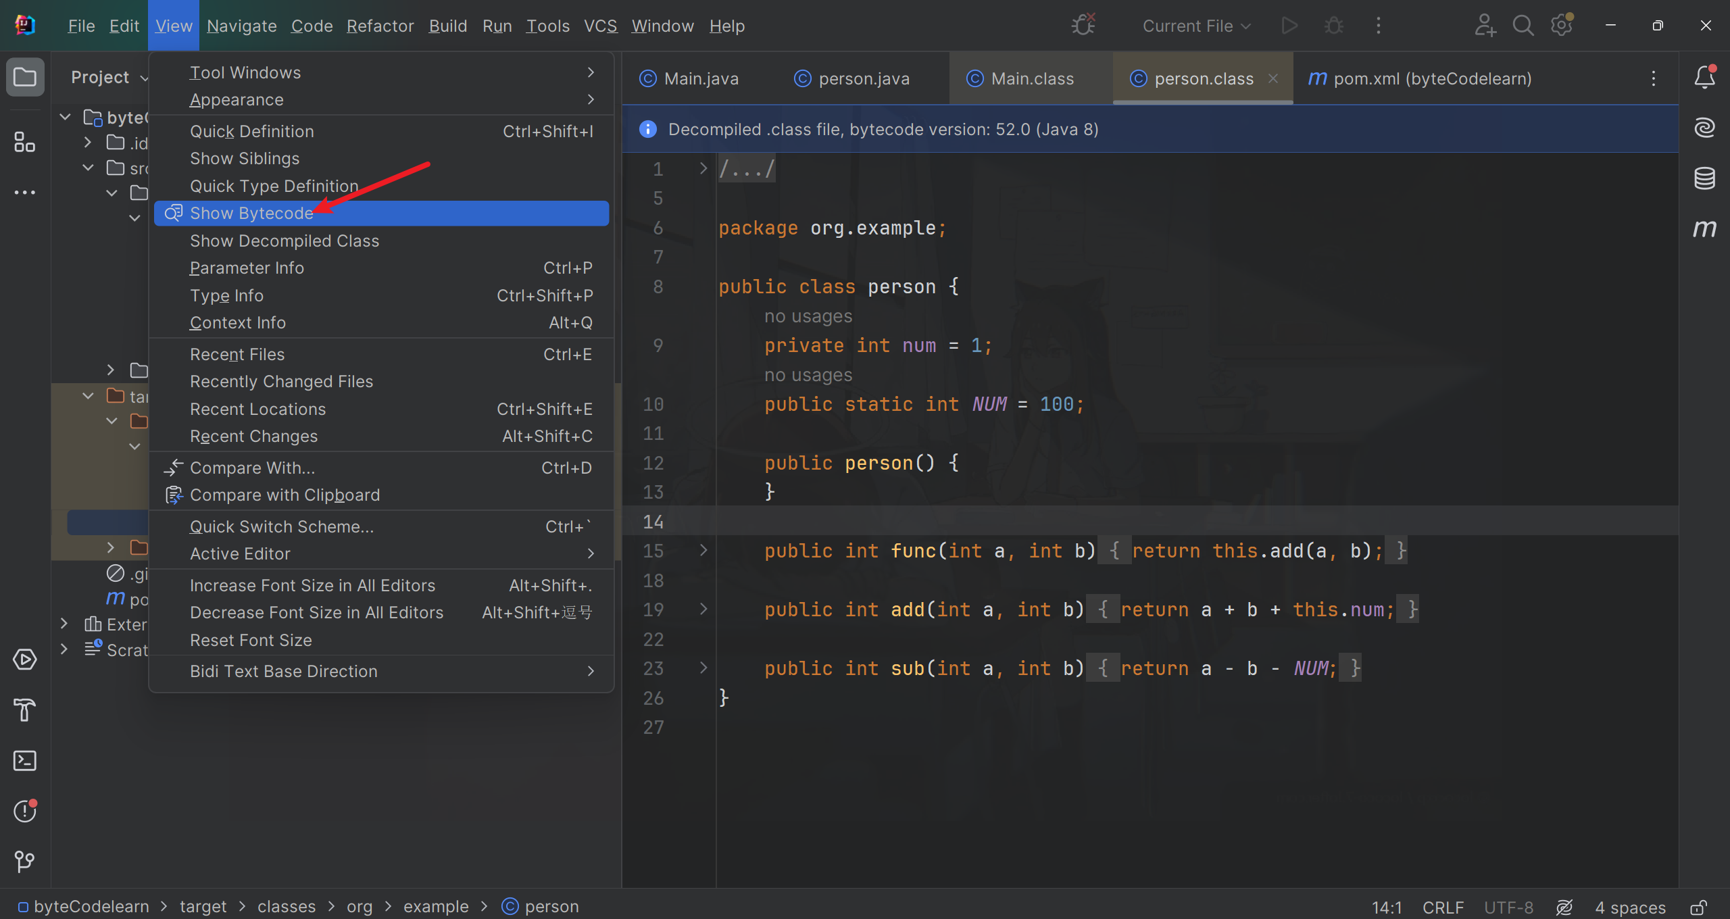
Task: Open the Refactor menu
Action: 380,26
